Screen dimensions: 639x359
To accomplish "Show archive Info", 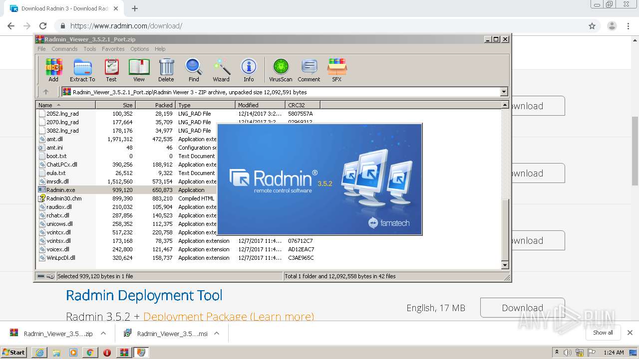I will tap(249, 70).
